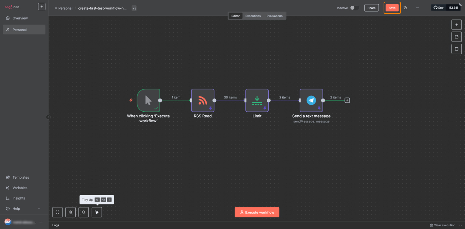Open the three-dot workflow options menu

click(417, 8)
